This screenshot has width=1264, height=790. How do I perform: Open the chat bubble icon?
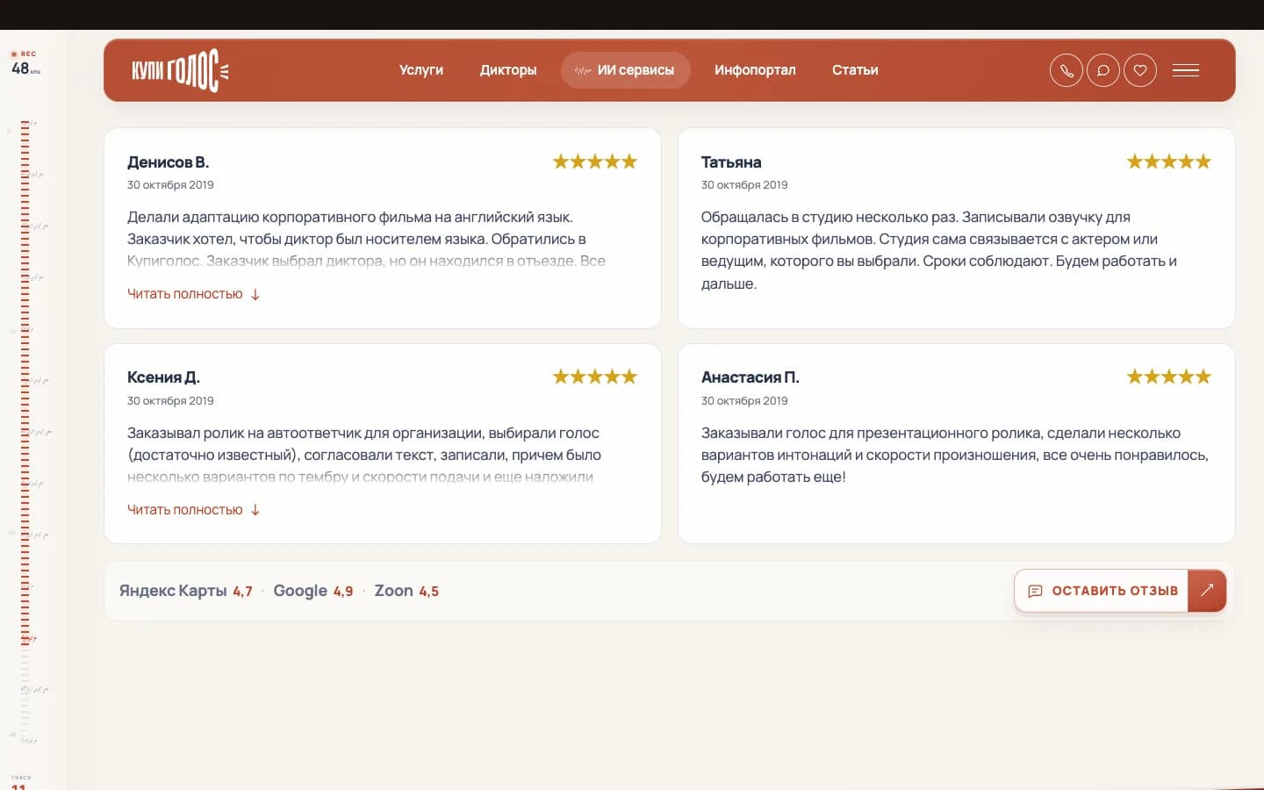pyautogui.click(x=1103, y=70)
